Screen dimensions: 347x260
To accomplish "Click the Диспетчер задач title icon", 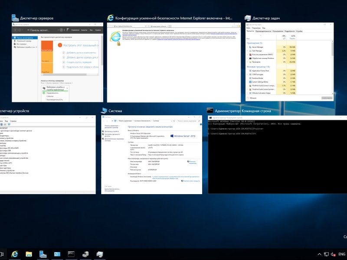I will point(248,18).
